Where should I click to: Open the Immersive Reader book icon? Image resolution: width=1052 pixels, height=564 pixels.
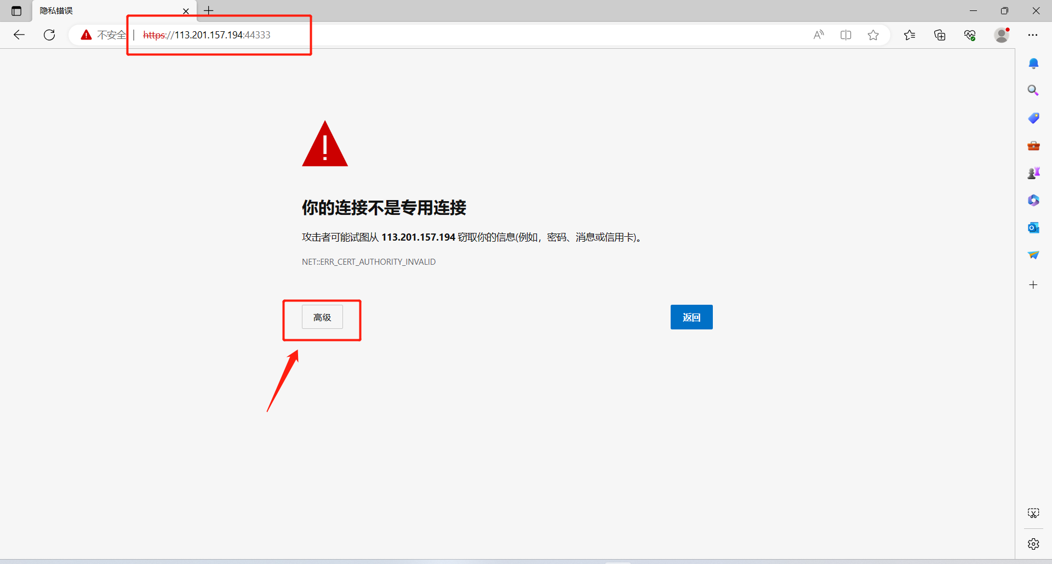846,35
